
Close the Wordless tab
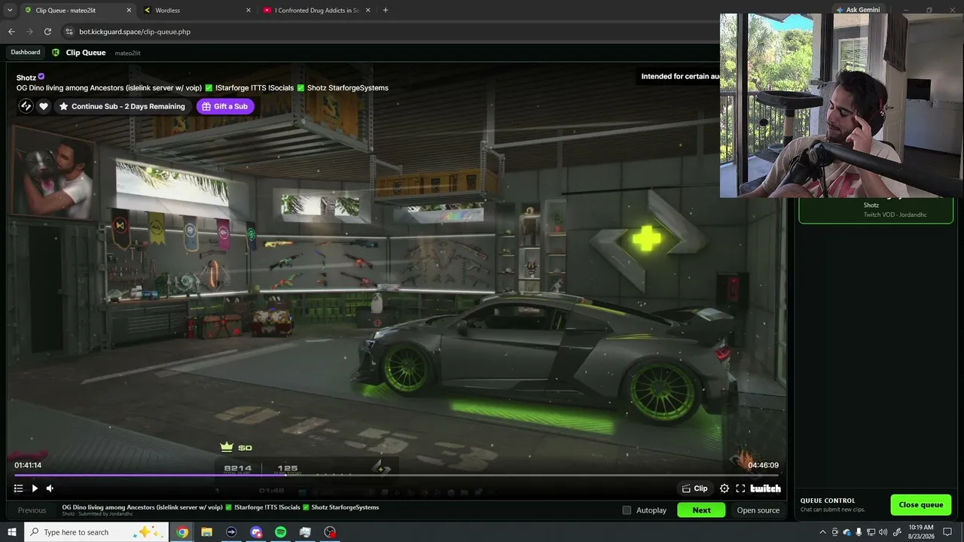(249, 11)
